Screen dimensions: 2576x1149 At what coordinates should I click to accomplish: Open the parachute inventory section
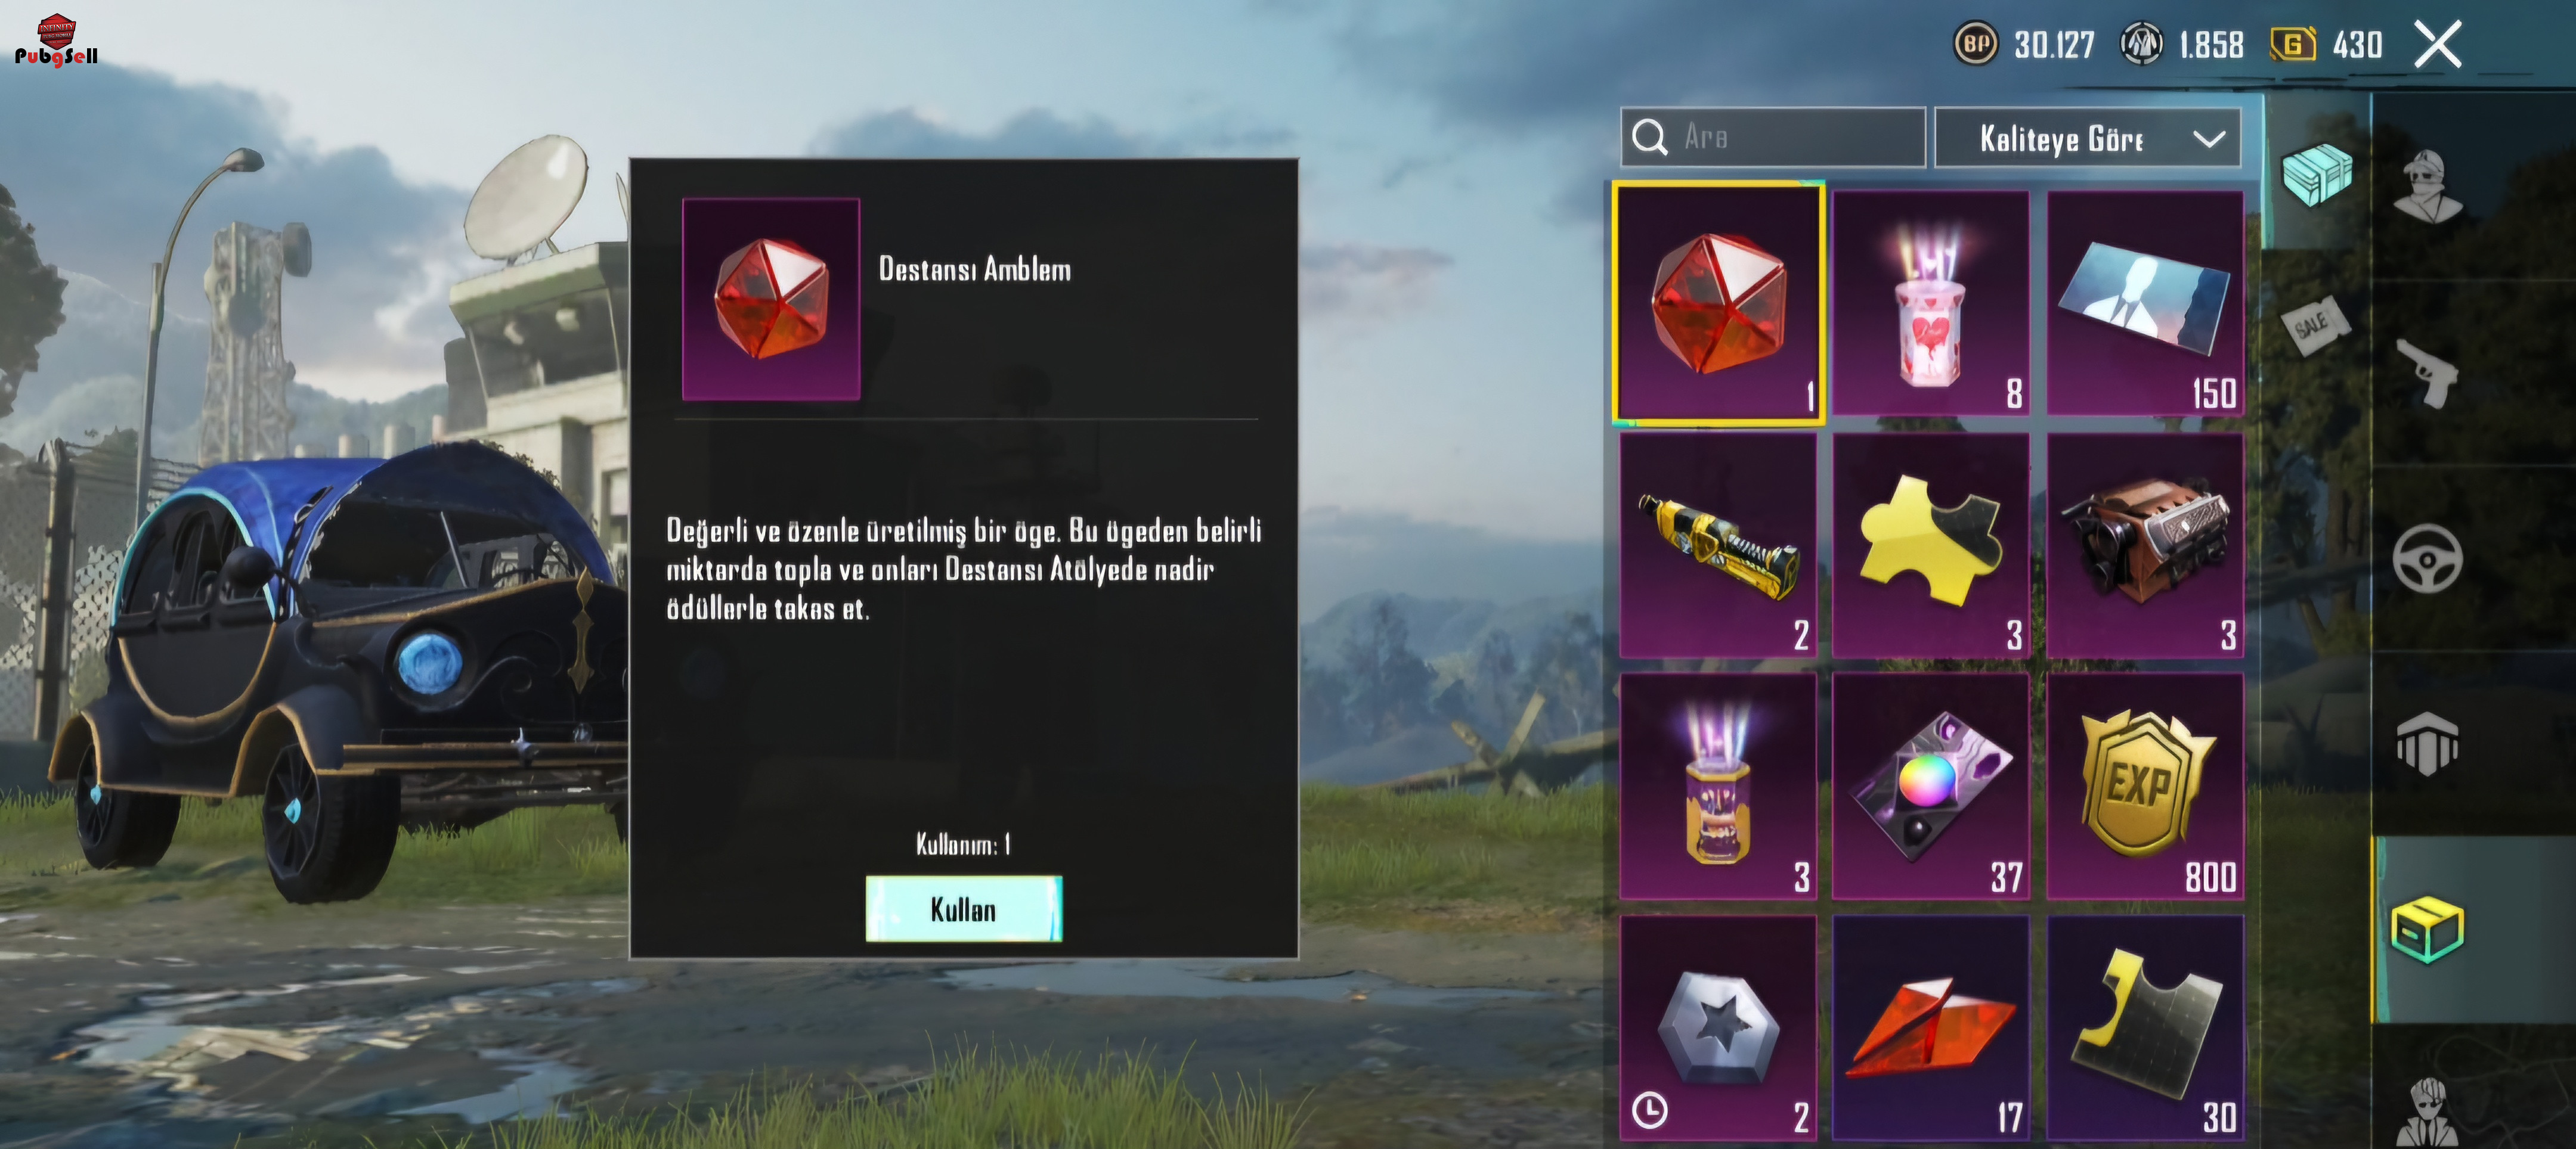(x=2428, y=744)
